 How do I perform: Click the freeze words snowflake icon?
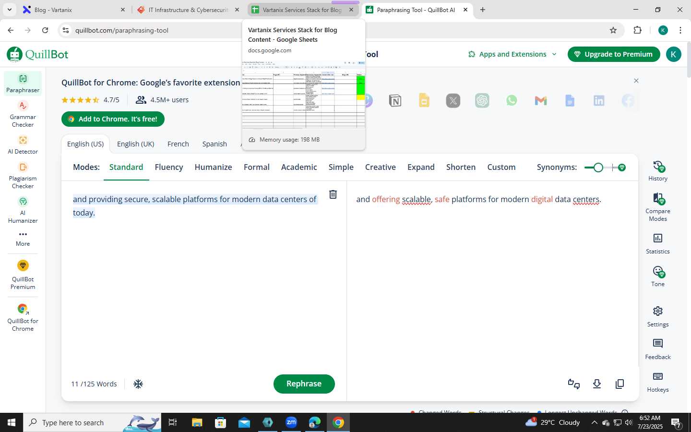138,384
